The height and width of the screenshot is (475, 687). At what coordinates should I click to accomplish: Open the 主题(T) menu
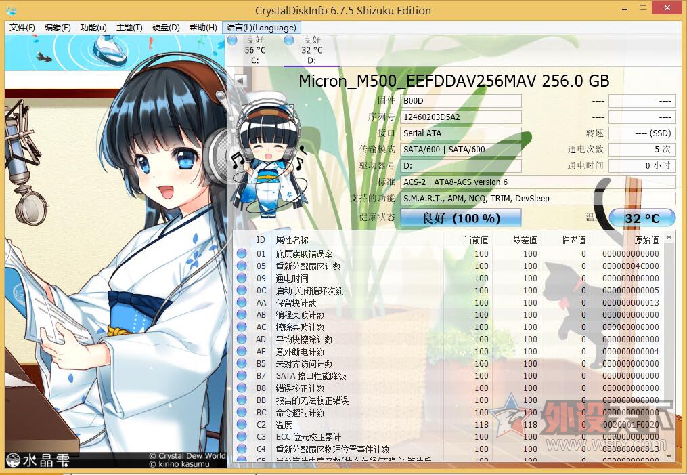click(129, 28)
